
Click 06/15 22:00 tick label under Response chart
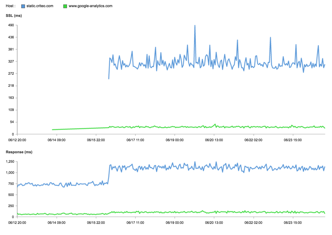click(x=96, y=223)
